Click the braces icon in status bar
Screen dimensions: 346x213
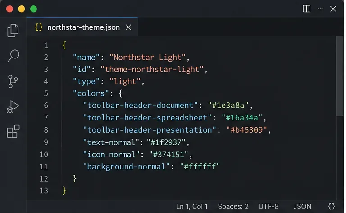tap(332, 206)
